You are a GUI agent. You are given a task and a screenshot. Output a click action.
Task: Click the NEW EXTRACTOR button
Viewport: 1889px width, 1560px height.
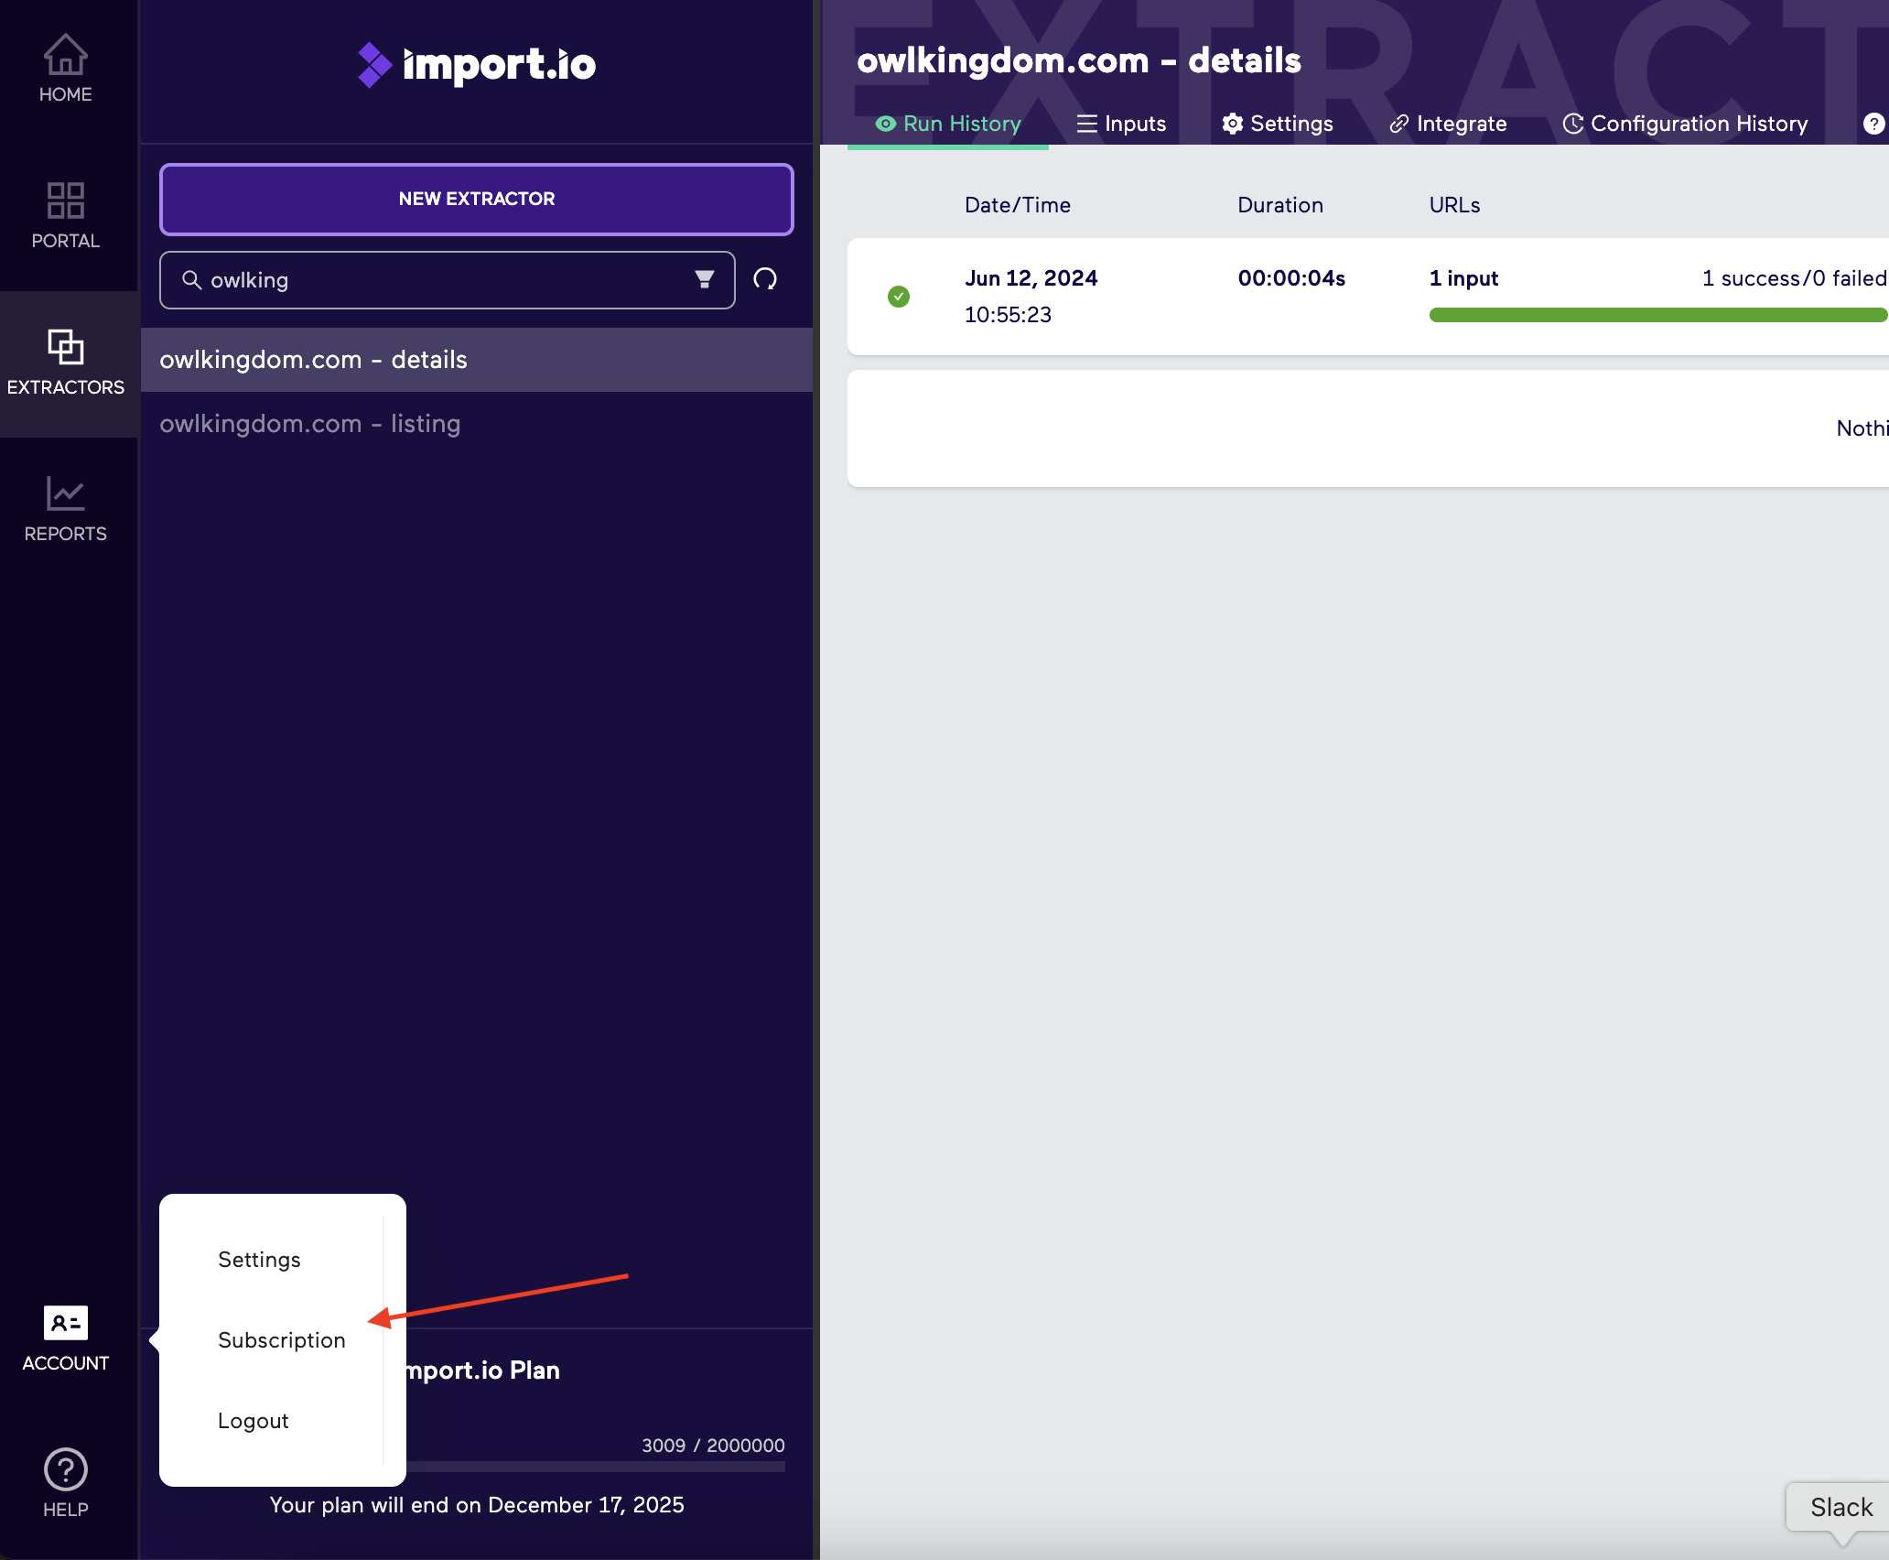(476, 199)
